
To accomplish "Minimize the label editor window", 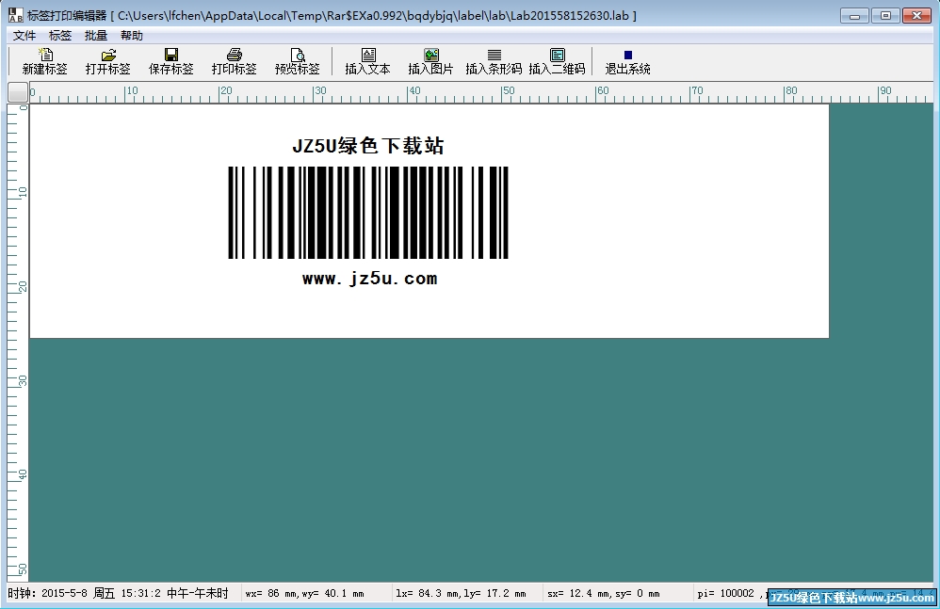I will tap(855, 16).
